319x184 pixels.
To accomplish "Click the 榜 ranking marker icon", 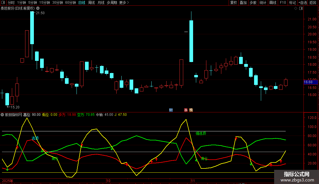I will pyautogui.click(x=191, y=110).
